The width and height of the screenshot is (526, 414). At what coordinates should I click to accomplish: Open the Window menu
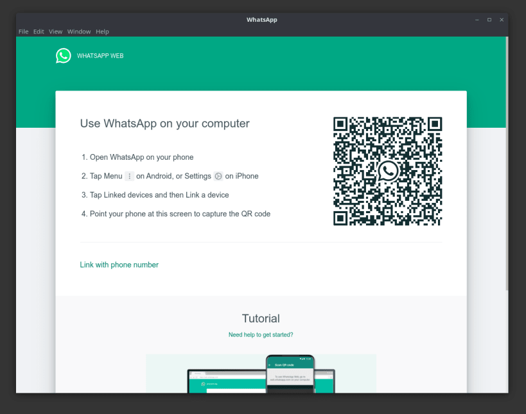(x=79, y=31)
